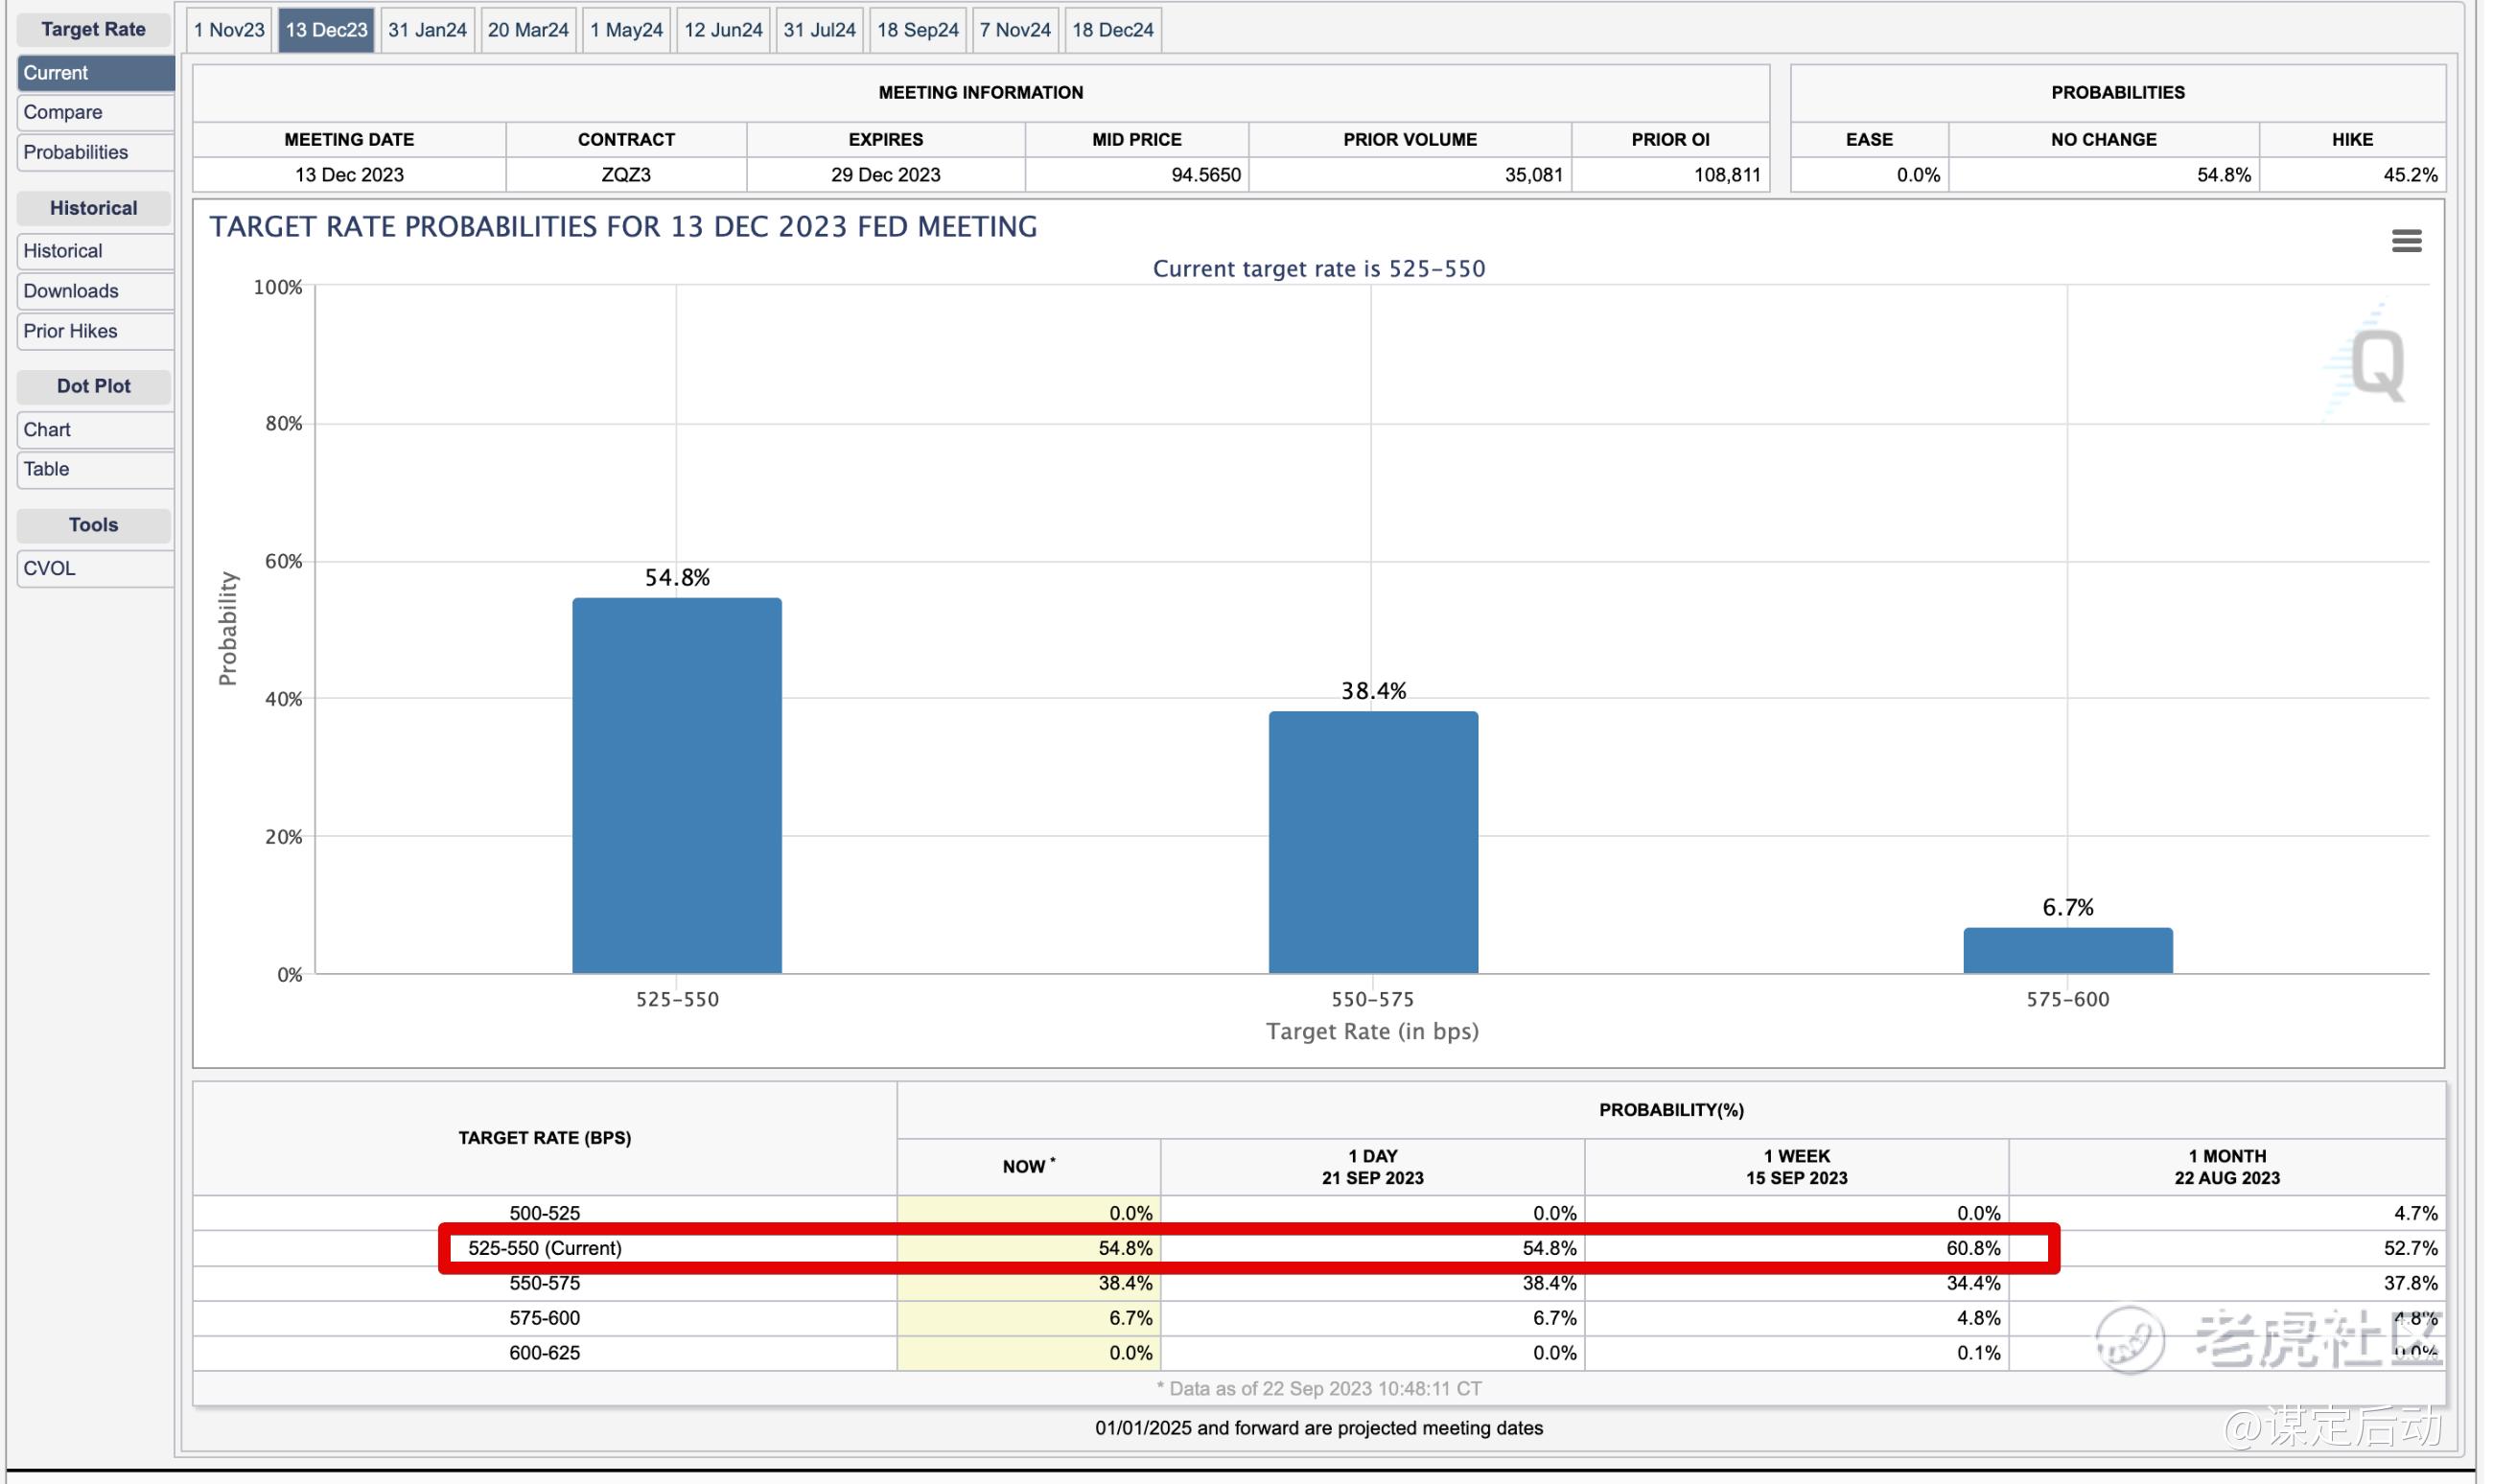Show the Dot Plot Chart
The width and height of the screenshot is (2493, 1484).
[x=95, y=430]
